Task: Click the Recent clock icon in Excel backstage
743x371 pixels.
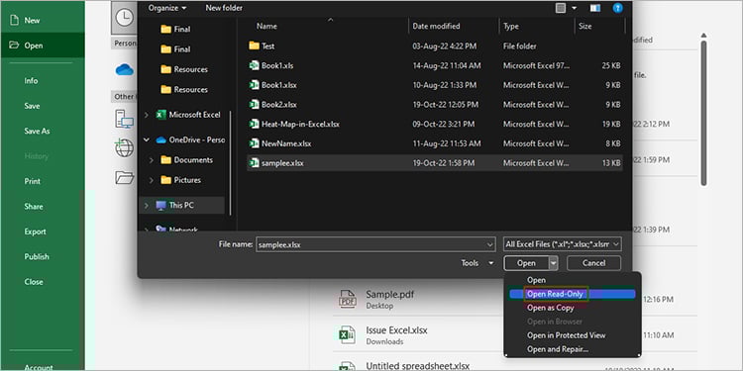Action: [x=124, y=18]
